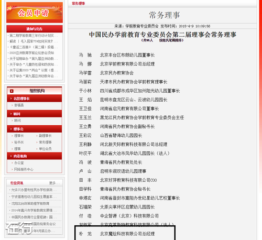Viewport: 262px width, 240px height.
Task: Open the 会员申请 banner
Action: [x=35, y=13]
